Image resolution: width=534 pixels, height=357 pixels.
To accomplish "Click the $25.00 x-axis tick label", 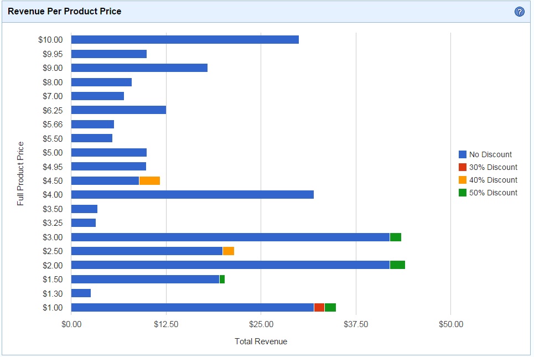I will click(261, 324).
